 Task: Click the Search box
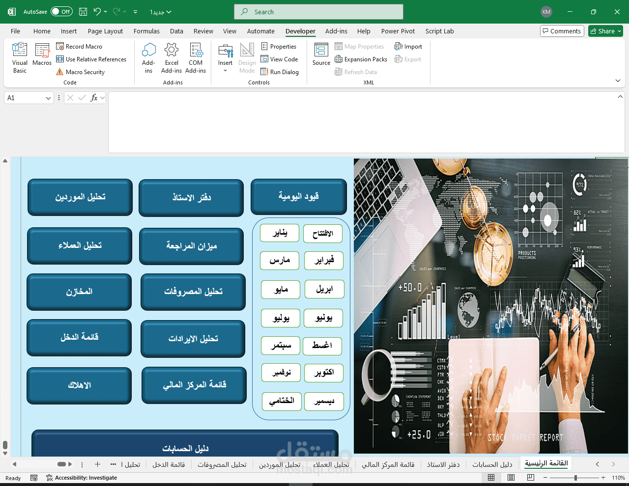(x=319, y=12)
